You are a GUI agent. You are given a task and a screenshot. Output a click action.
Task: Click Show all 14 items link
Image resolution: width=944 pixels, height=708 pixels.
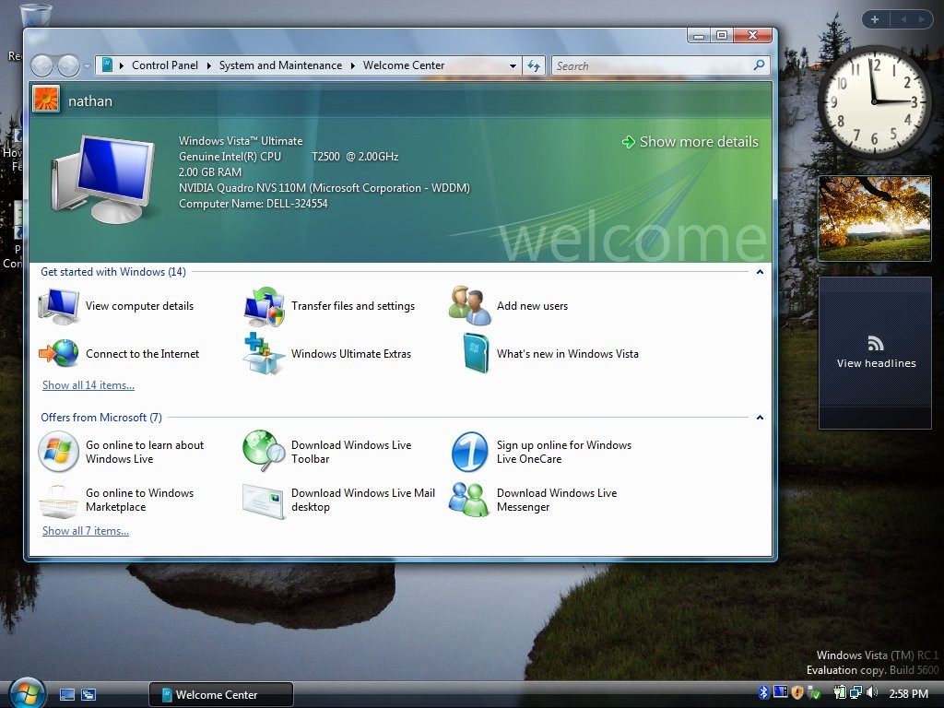coord(87,384)
